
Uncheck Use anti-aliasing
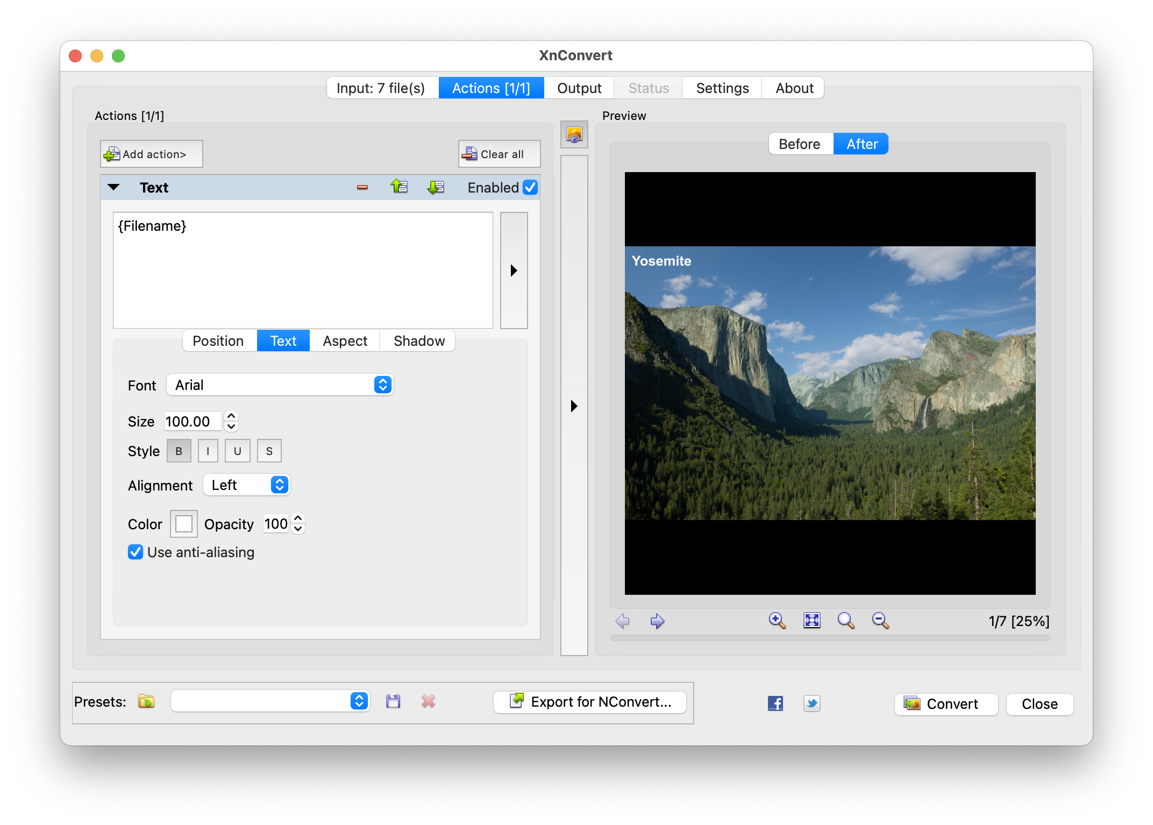135,552
